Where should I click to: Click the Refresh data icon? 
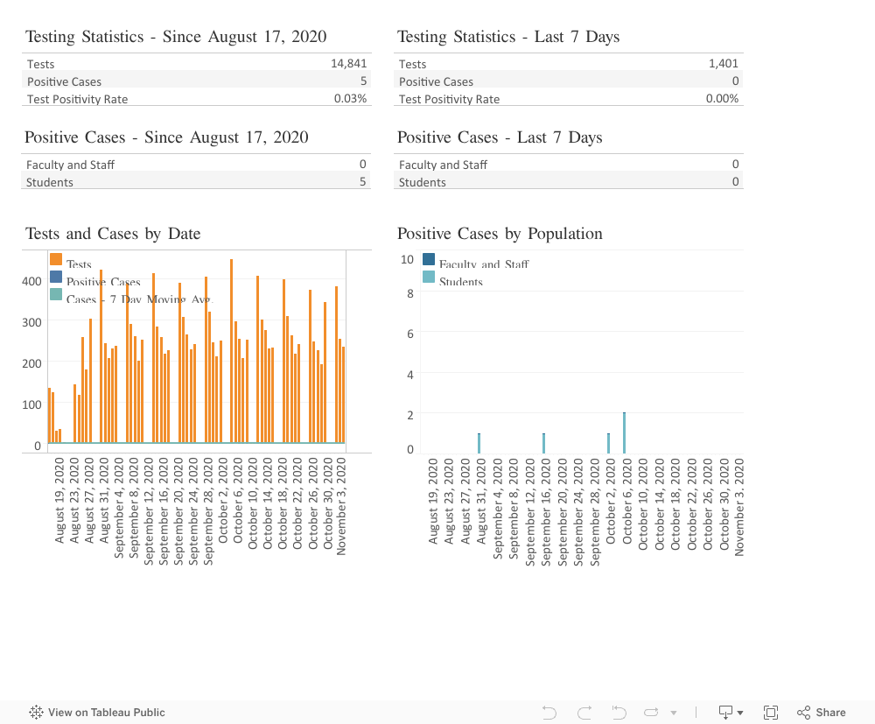tap(652, 713)
